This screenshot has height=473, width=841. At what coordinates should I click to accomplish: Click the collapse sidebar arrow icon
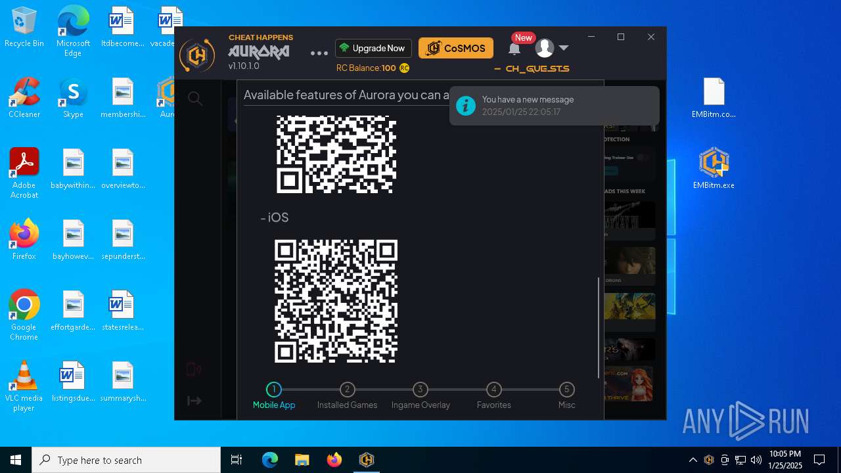click(x=194, y=401)
